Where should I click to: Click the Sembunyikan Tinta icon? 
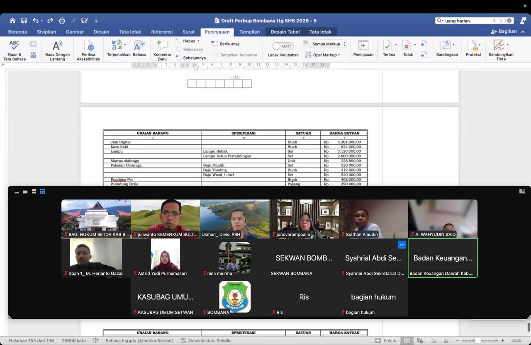tap(499, 46)
